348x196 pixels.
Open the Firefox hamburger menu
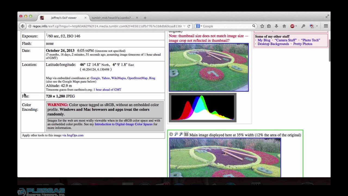(x=326, y=26)
